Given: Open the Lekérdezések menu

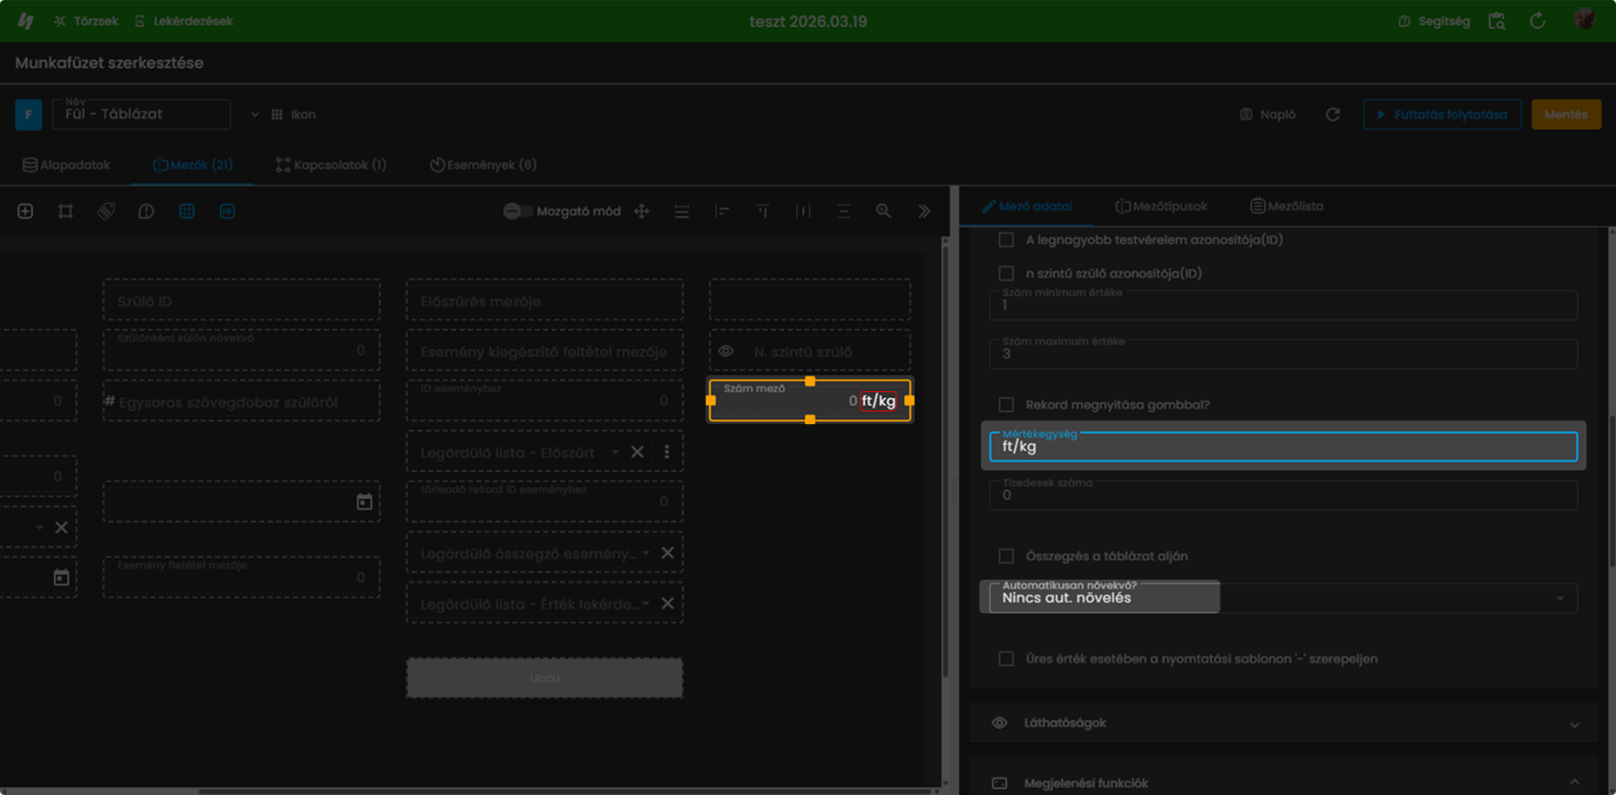Looking at the screenshot, I should (x=183, y=20).
